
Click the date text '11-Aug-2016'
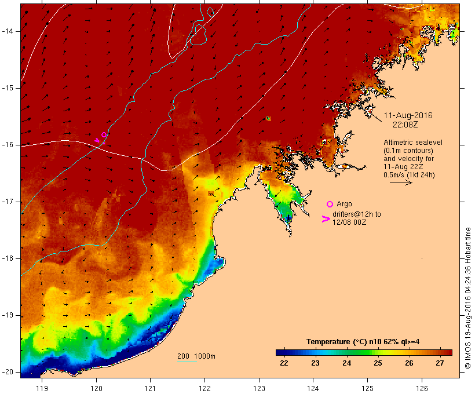(408, 115)
